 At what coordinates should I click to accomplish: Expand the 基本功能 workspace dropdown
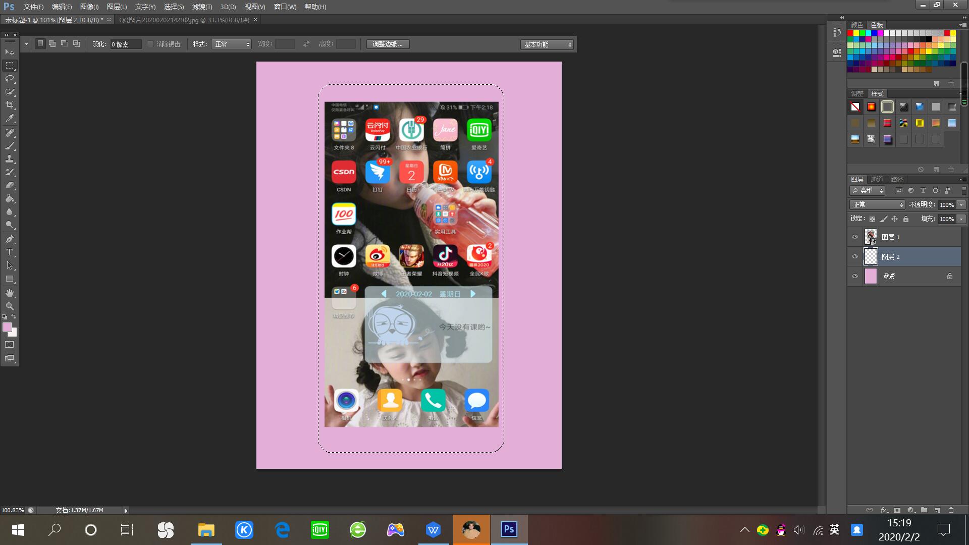click(548, 44)
